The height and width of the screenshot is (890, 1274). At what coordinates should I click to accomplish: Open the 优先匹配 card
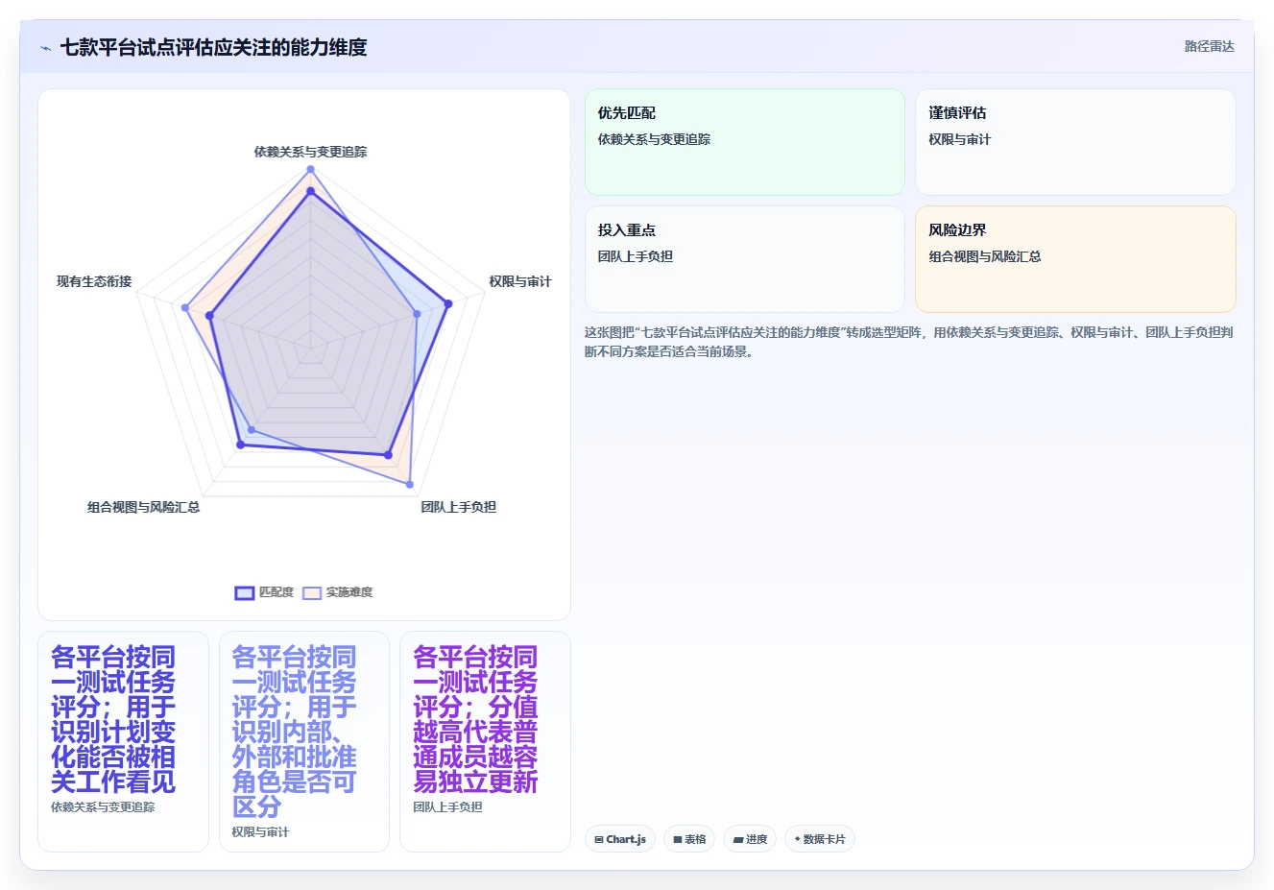(745, 142)
